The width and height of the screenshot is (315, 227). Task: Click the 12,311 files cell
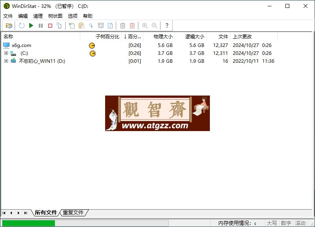221,53
